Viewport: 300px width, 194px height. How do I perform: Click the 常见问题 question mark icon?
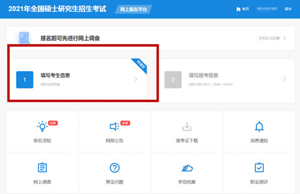click(x=114, y=168)
